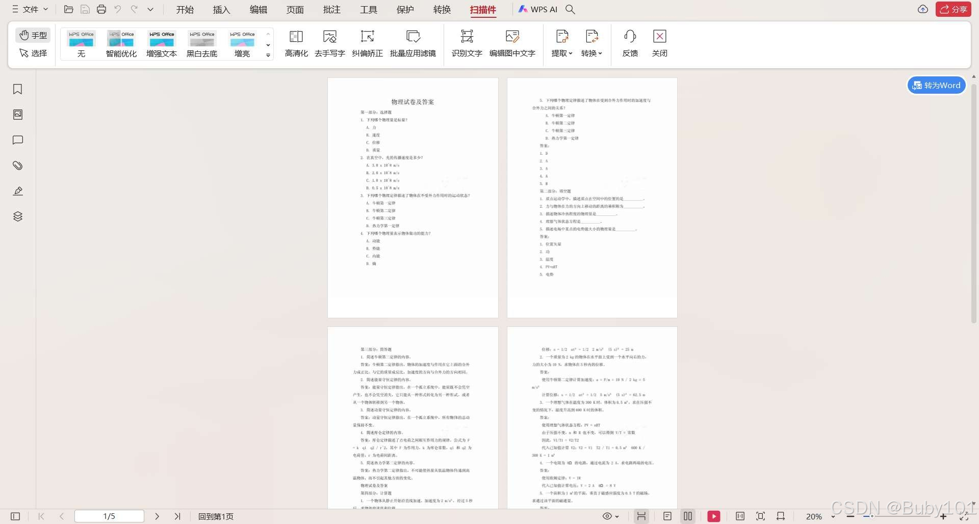
Task: Switch to the 插入 tab
Action: 221,10
